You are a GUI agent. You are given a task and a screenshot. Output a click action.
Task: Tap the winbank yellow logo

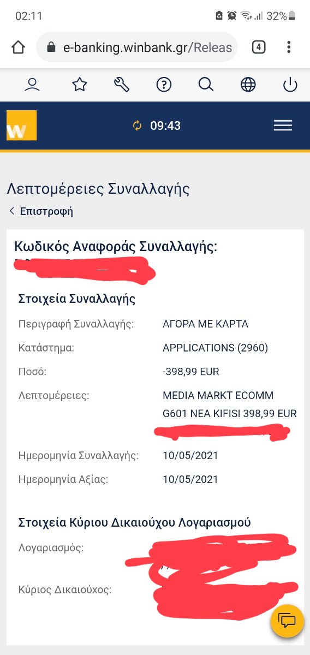[21, 126]
